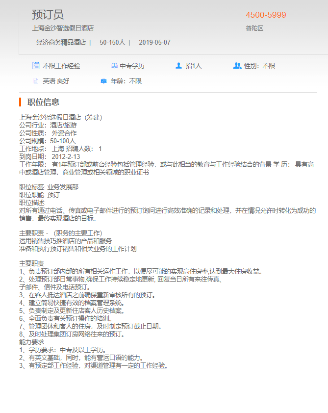Click the person icon beside 招1人
This screenshot has width=328, height=413.
click(x=178, y=66)
